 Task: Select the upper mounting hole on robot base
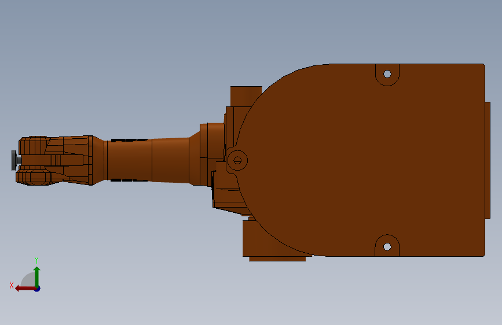tap(387, 74)
